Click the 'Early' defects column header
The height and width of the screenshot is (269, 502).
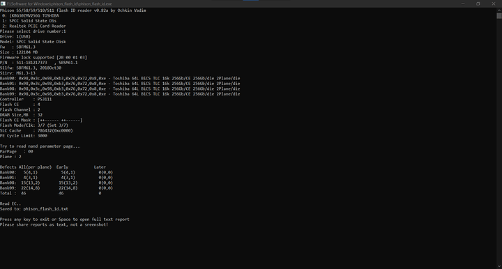tap(63, 167)
